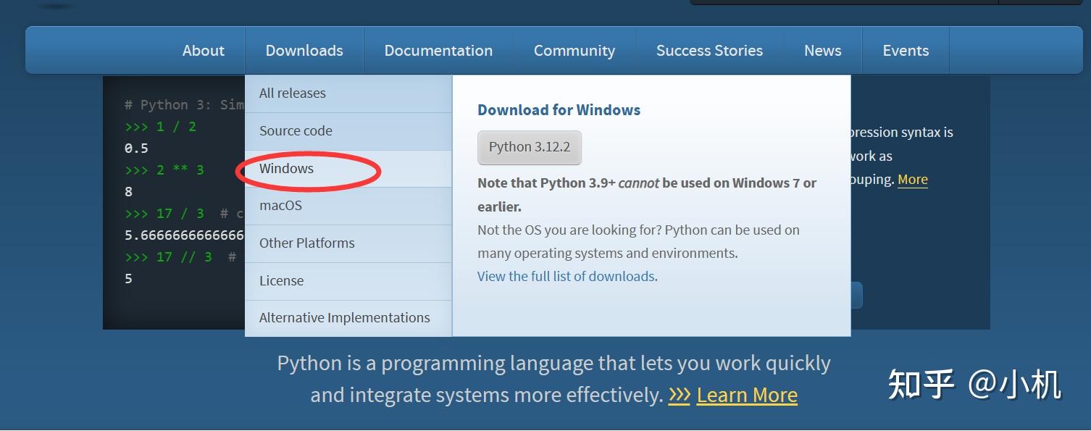1091x431 pixels.
Task: Open the Success Stories navigation item
Action: 709,51
